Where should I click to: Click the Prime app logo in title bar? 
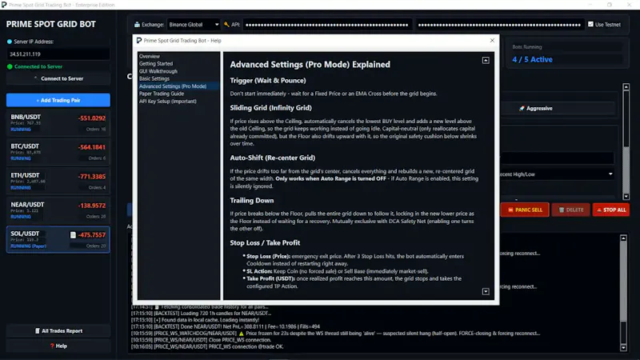point(4,5)
